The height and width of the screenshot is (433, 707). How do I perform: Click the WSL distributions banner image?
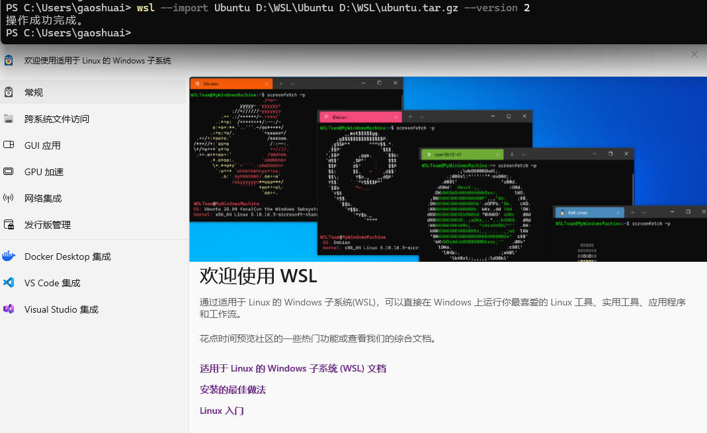click(448, 169)
